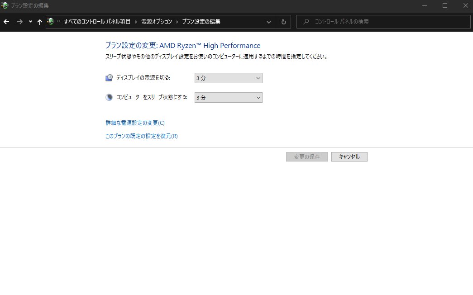Viewport: 473px width, 295px height.
Task: Maximize the window
Action: click(444, 5)
